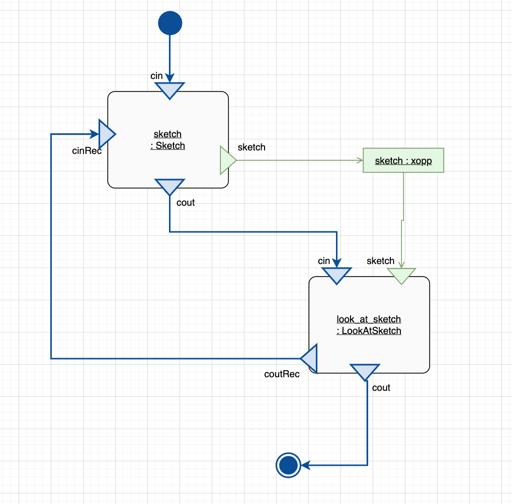Click the green "sketch : xopp" artifact box
The height and width of the screenshot is (504, 512).
coord(403,160)
